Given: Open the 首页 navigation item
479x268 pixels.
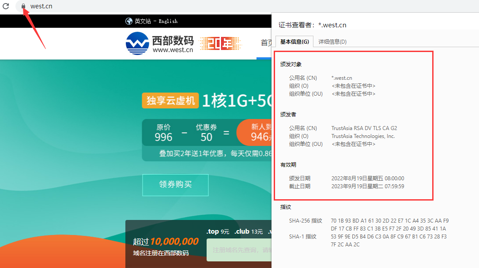Looking at the screenshot, I should (x=266, y=43).
